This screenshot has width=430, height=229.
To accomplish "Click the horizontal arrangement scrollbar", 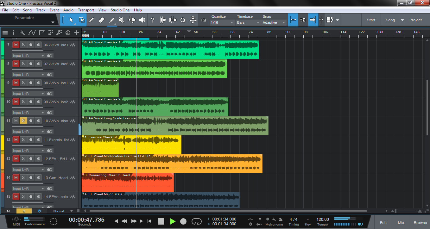I will tap(228, 211).
